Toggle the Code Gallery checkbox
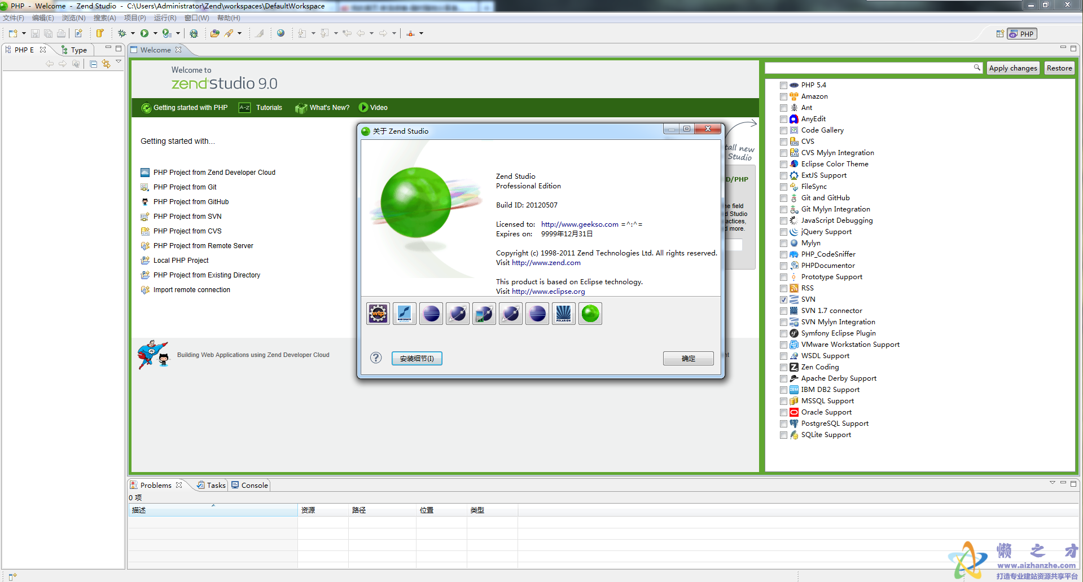This screenshot has width=1083, height=582. (783, 130)
